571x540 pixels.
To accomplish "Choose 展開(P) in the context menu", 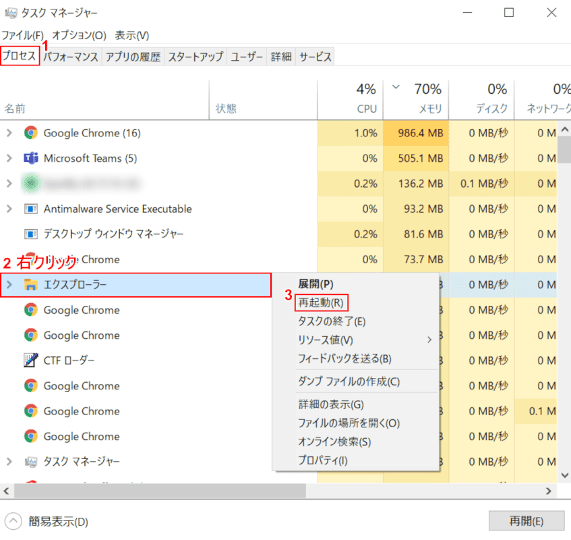I will [x=315, y=283].
